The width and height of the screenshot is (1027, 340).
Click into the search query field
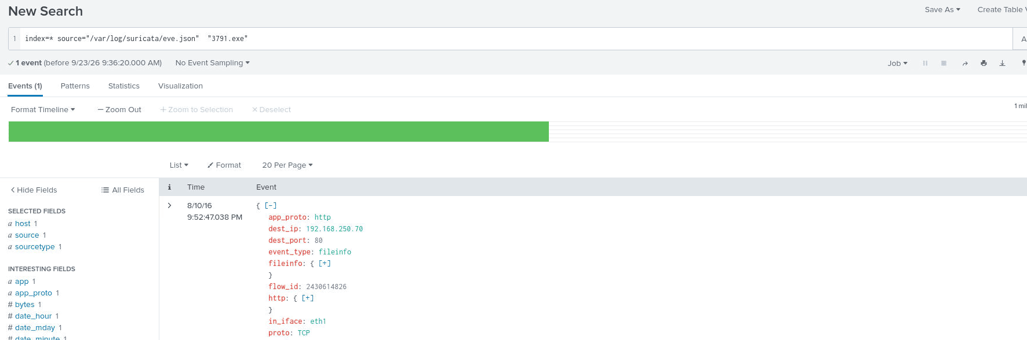pos(516,39)
